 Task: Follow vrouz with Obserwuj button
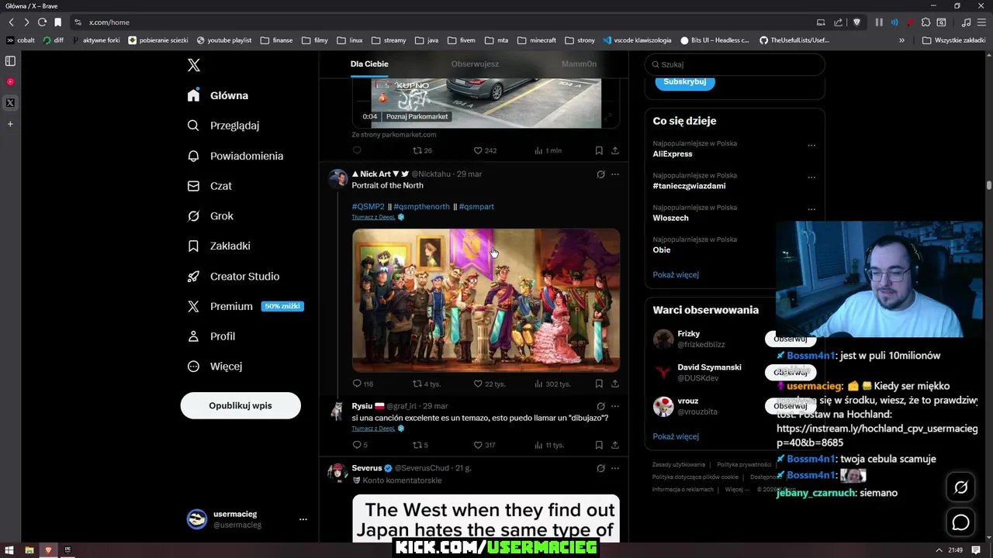[x=791, y=406]
